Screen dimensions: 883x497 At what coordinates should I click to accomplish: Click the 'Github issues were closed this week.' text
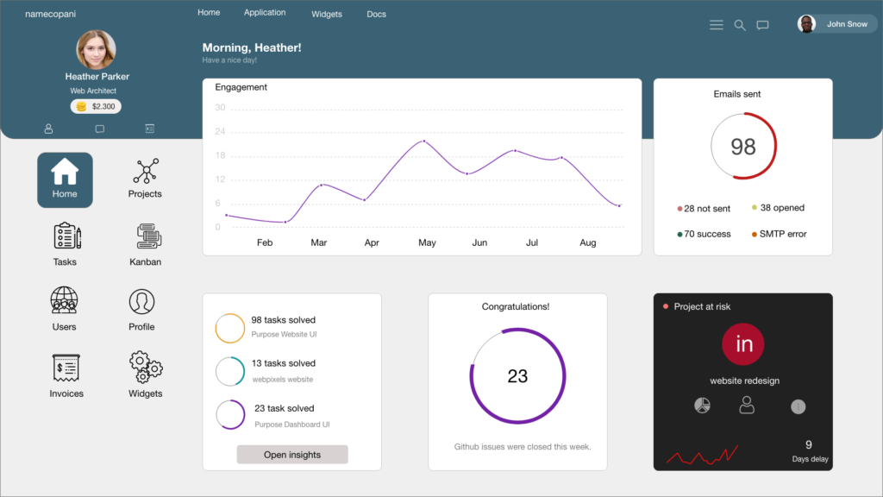coord(523,447)
